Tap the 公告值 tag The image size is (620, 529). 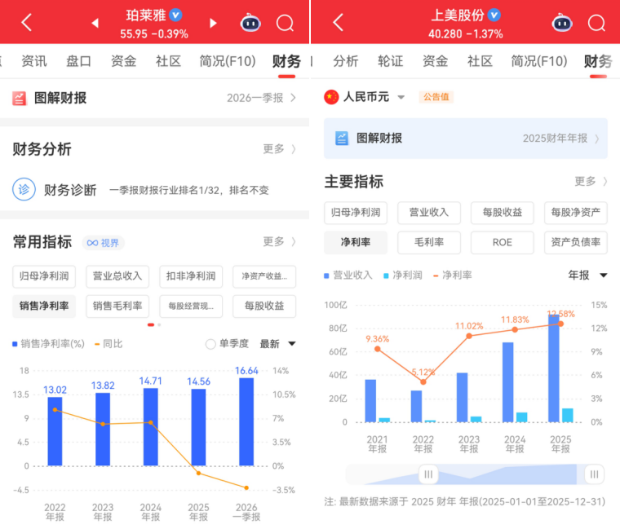click(x=436, y=97)
